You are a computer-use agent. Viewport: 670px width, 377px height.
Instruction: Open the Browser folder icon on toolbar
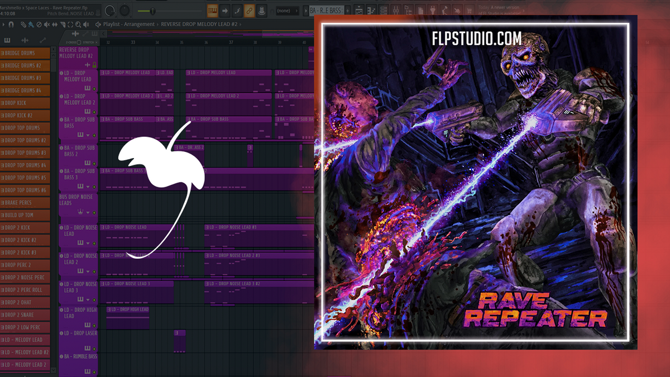pos(408,9)
